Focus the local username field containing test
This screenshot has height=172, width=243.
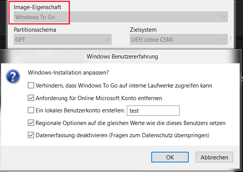153,110
